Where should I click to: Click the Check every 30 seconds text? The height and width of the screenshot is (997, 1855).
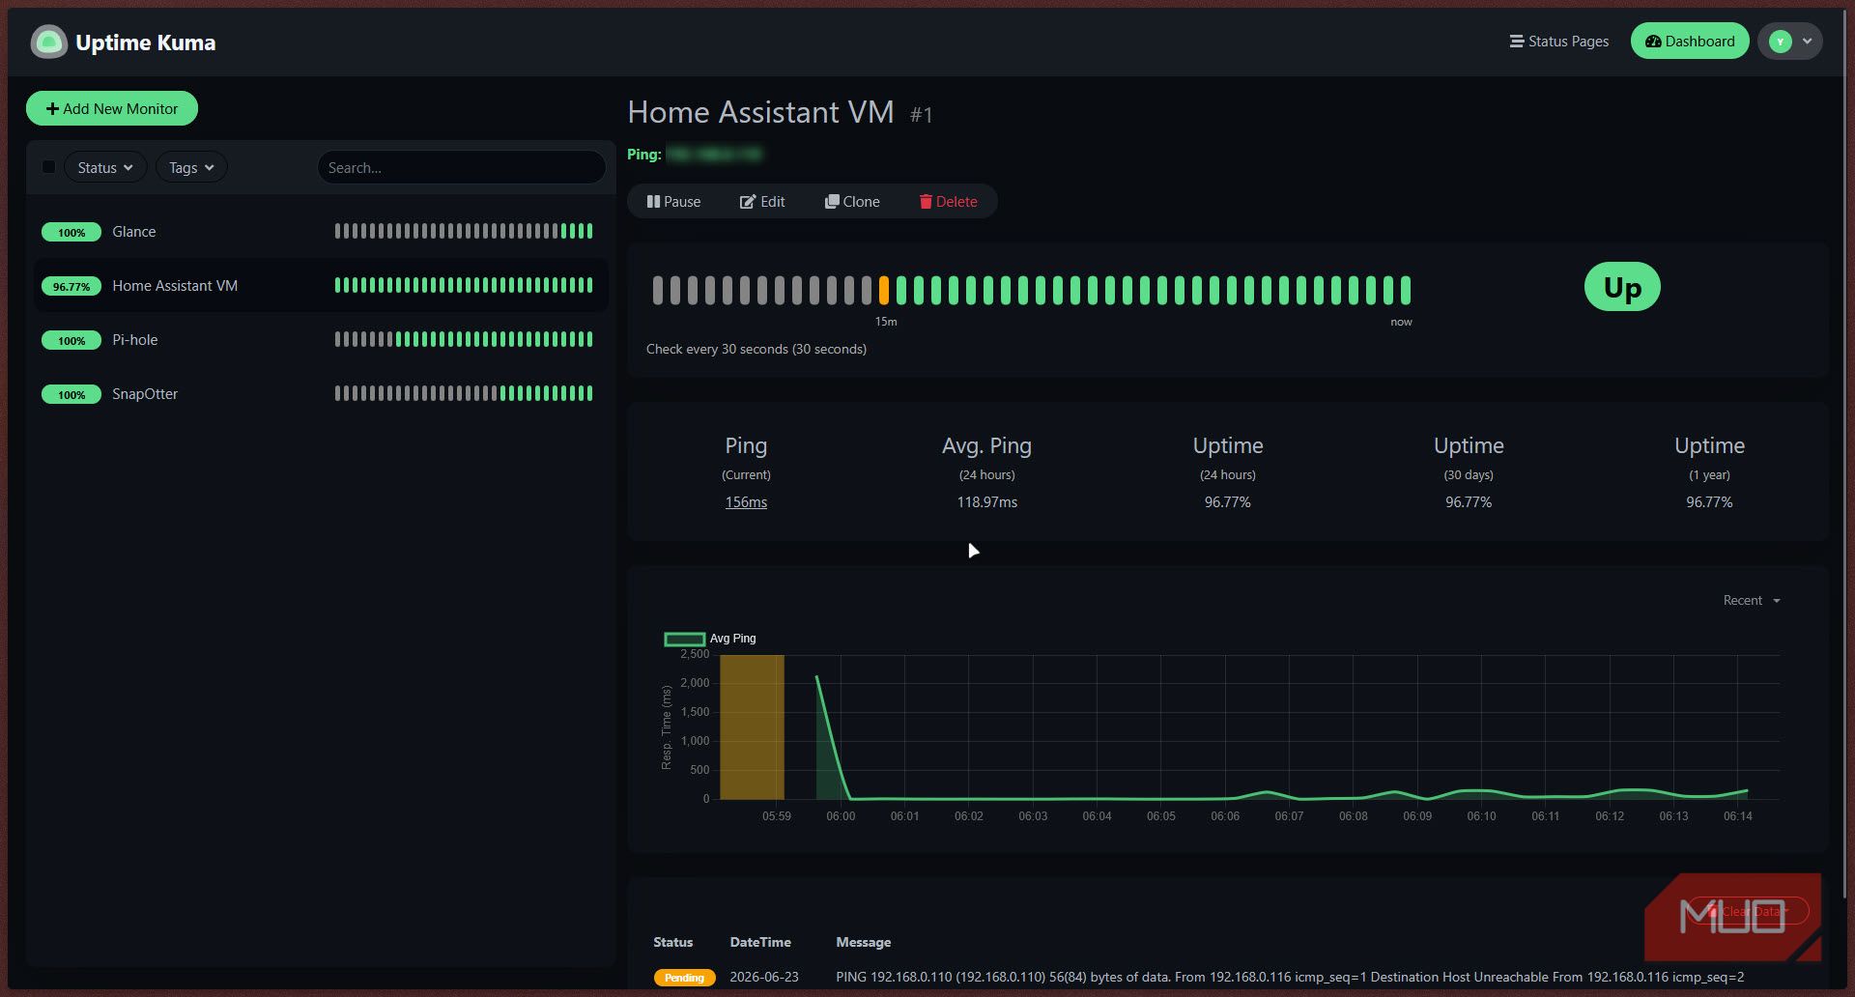[756, 349]
